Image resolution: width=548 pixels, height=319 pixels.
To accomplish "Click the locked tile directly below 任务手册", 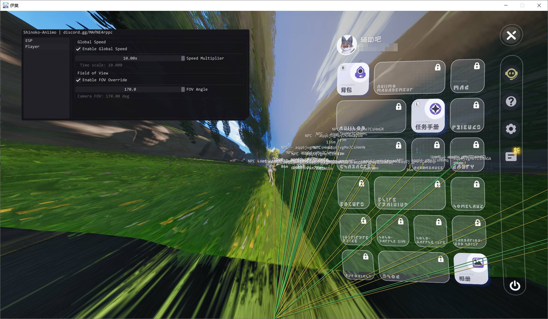I will [x=428, y=155].
